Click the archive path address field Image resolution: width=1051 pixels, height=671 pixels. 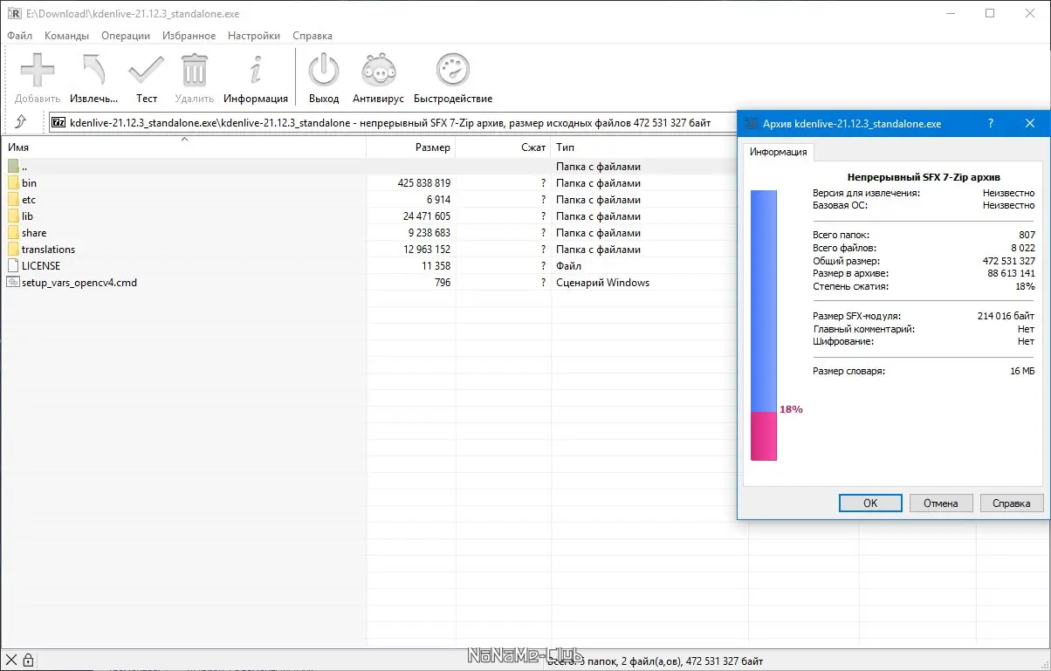pos(393,123)
